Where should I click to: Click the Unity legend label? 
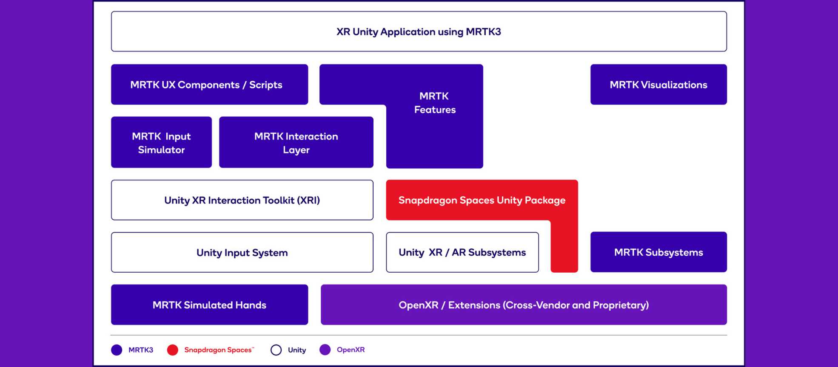(x=297, y=350)
